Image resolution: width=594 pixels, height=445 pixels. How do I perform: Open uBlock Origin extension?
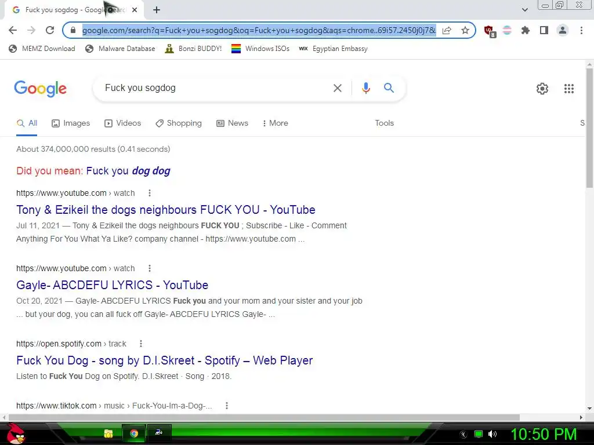click(490, 31)
